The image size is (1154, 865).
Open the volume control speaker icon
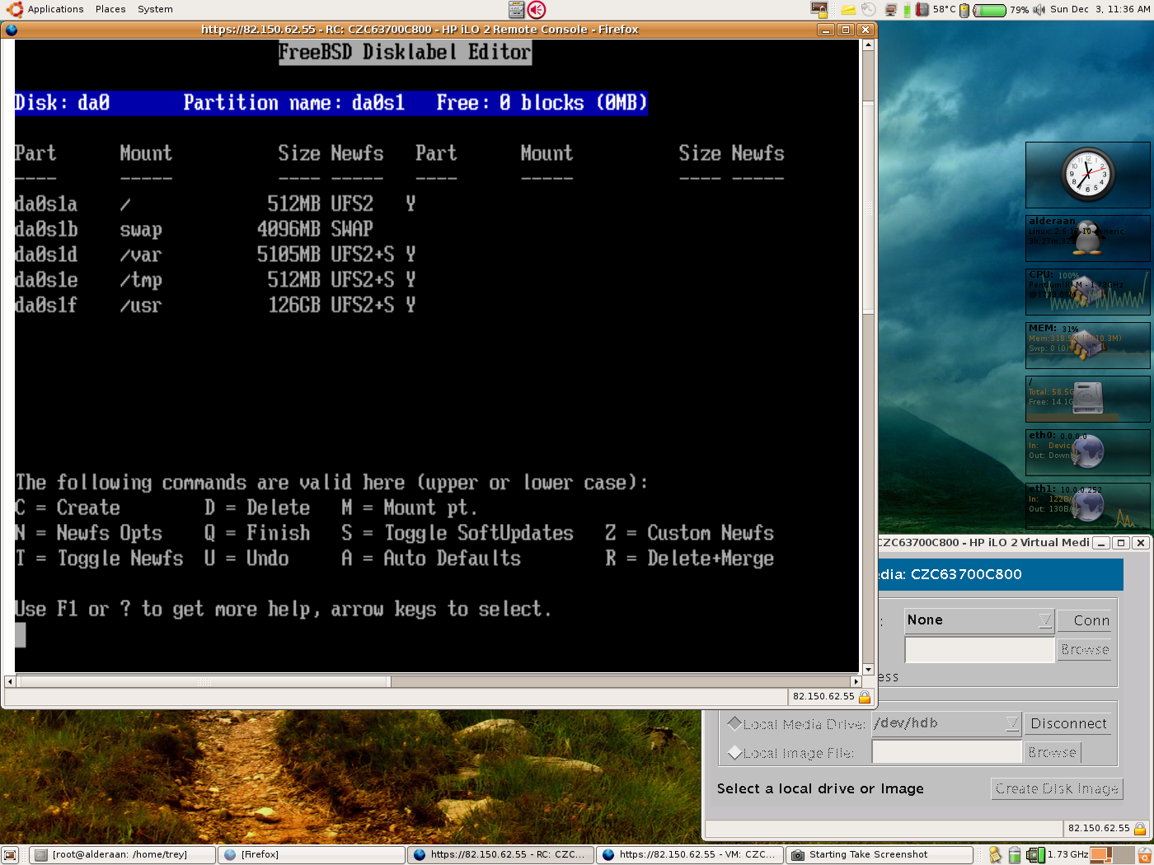(1039, 10)
